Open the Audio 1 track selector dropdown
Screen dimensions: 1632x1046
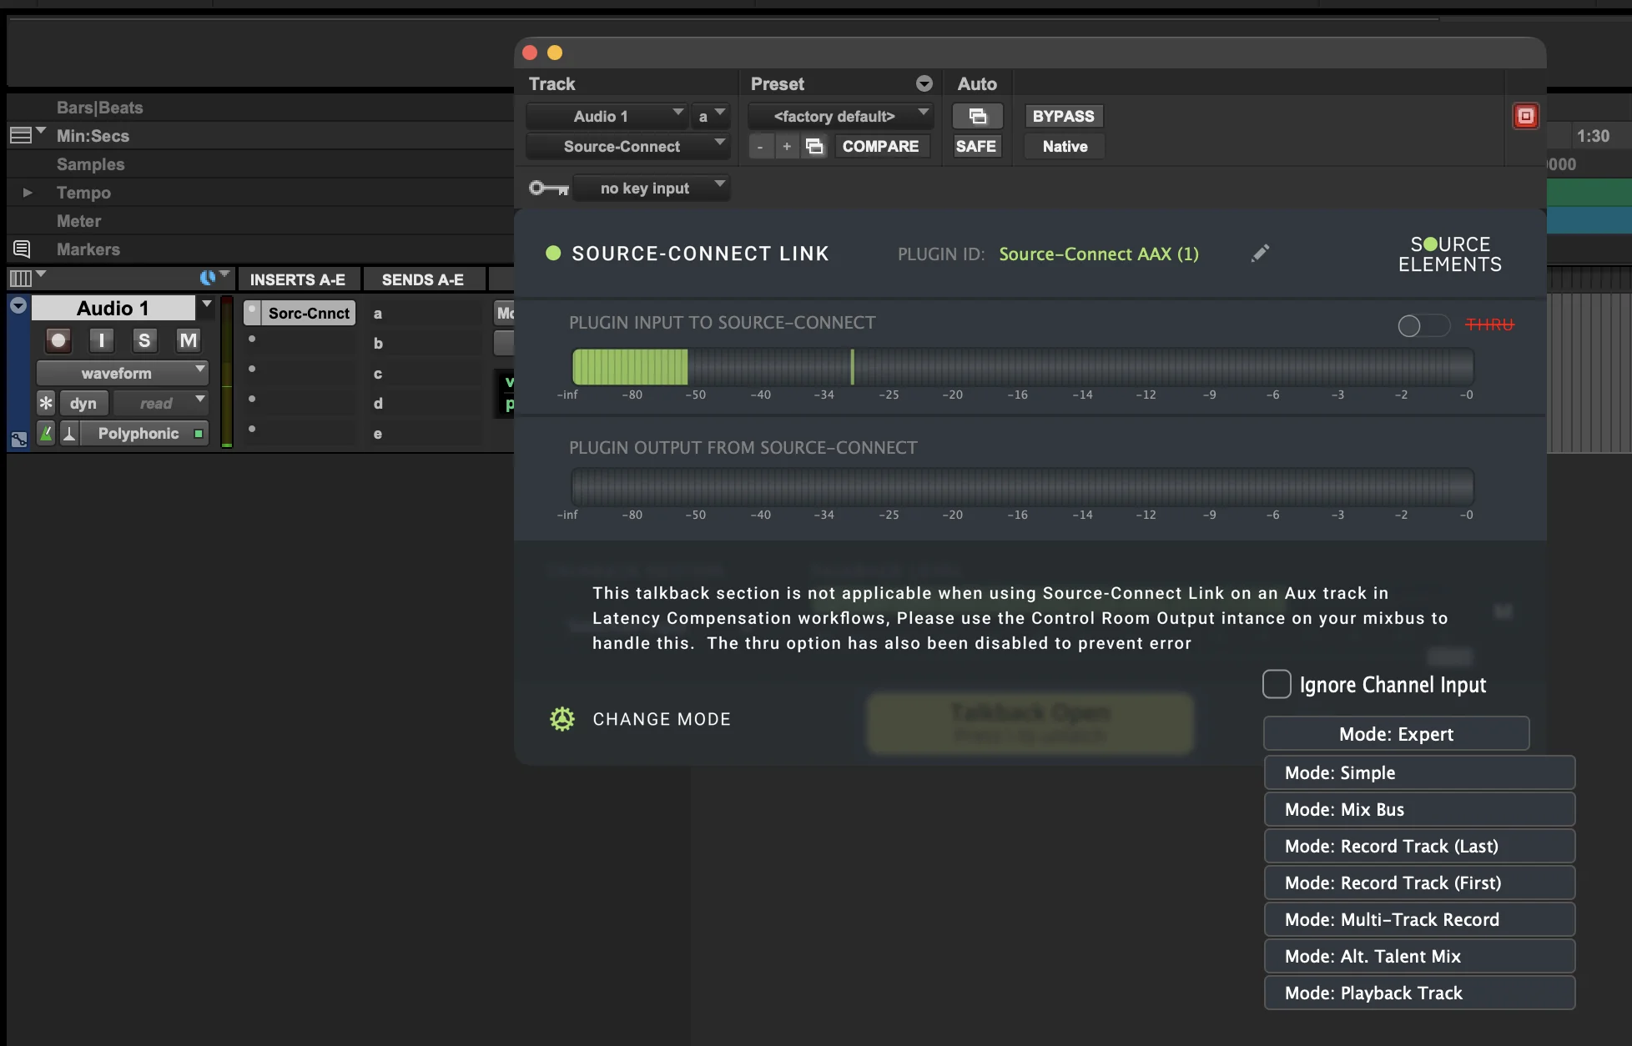click(607, 116)
